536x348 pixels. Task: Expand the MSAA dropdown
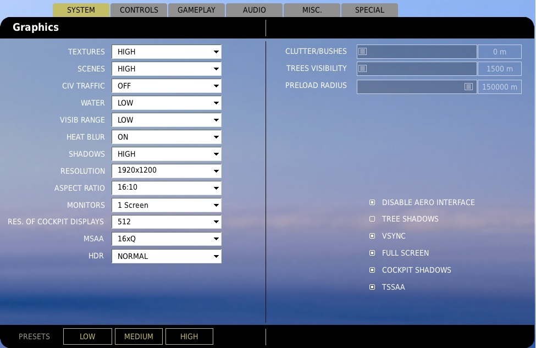(x=167, y=239)
